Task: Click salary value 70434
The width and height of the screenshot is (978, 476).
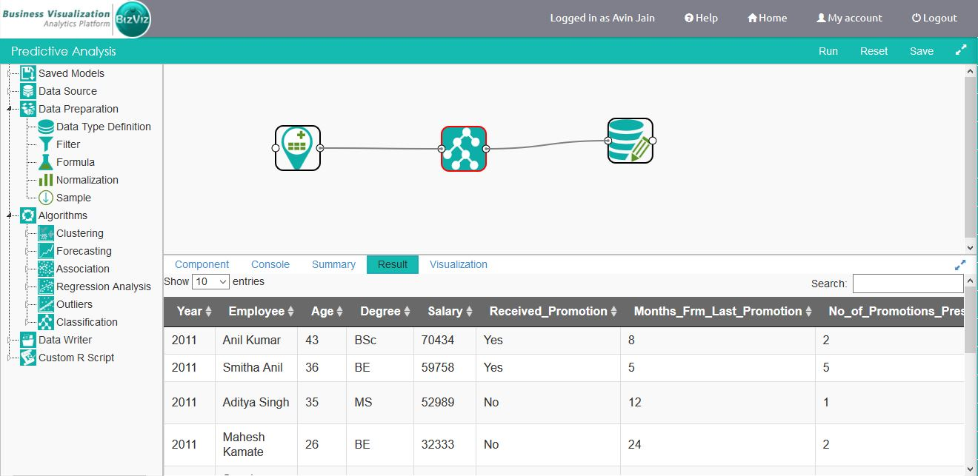Action: (436, 341)
